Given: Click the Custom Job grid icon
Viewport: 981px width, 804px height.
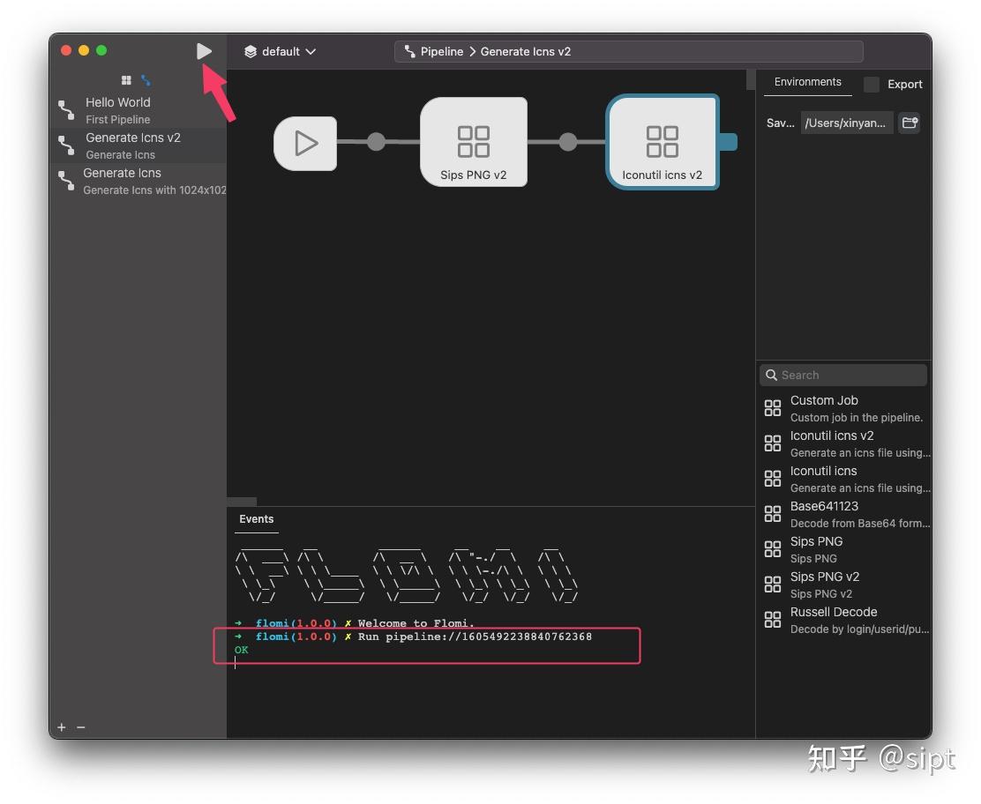Looking at the screenshot, I should 773,407.
